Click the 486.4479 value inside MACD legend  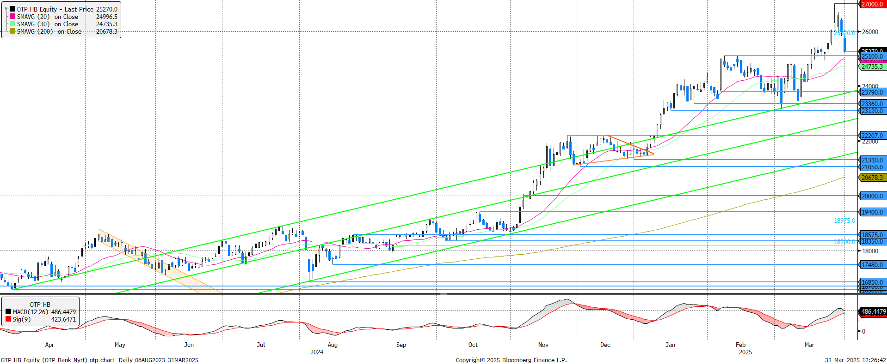pos(63,312)
